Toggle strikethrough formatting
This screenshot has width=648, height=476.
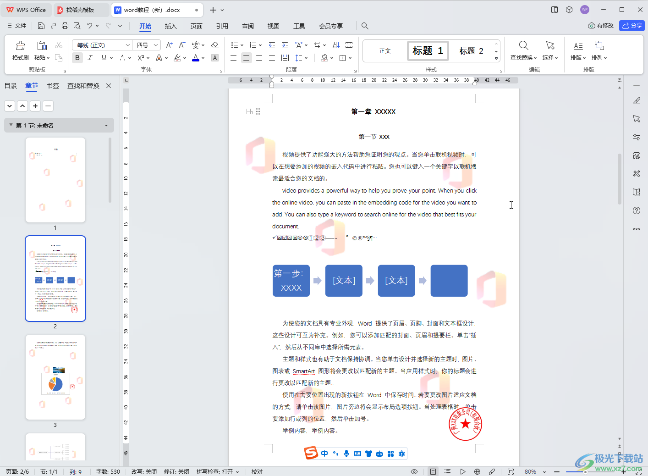122,58
